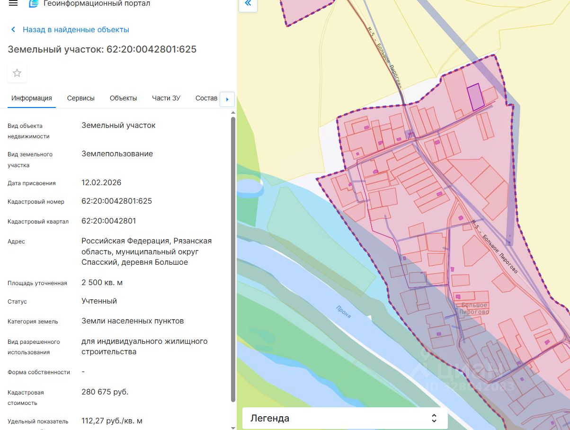Click the Геоинформационный портал title text

[x=97, y=3]
